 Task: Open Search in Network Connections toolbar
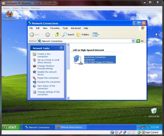pos(68,34)
